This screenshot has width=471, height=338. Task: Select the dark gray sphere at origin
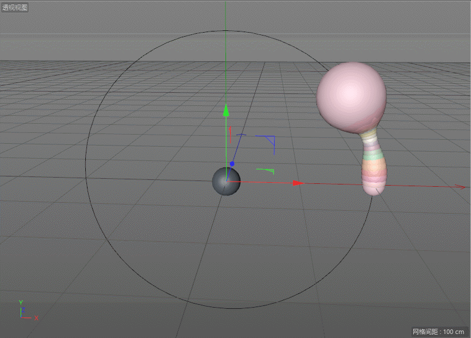coord(226,182)
